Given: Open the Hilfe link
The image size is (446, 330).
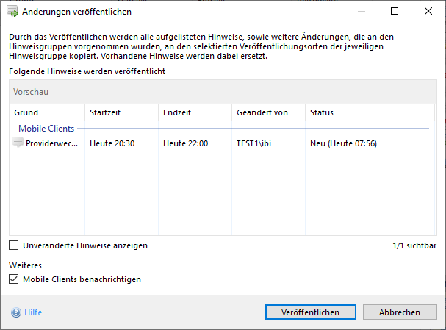Looking at the screenshot, I should pyautogui.click(x=33, y=312).
